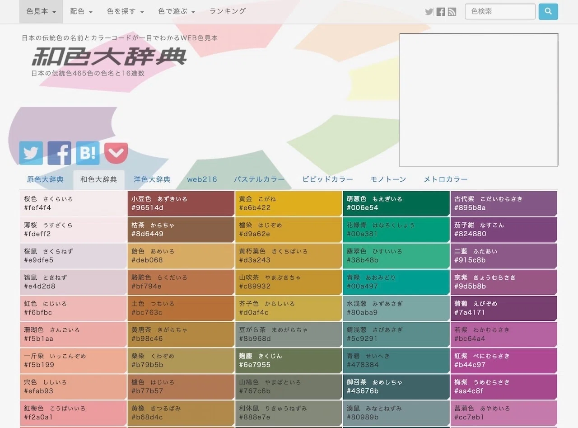Pick the 古代紫 #895b8a swatch
The height and width of the screenshot is (428, 578).
click(504, 203)
